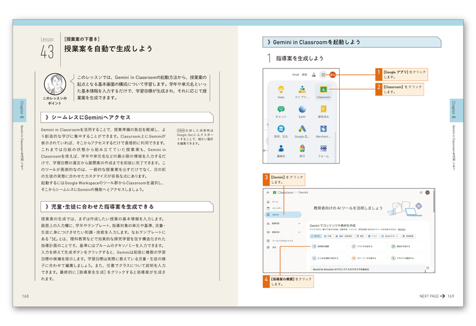Image resolution: width=476 pixels, height=326 pixels.
Task: Click the よくある誤解に対応する card
Action: (328, 258)
